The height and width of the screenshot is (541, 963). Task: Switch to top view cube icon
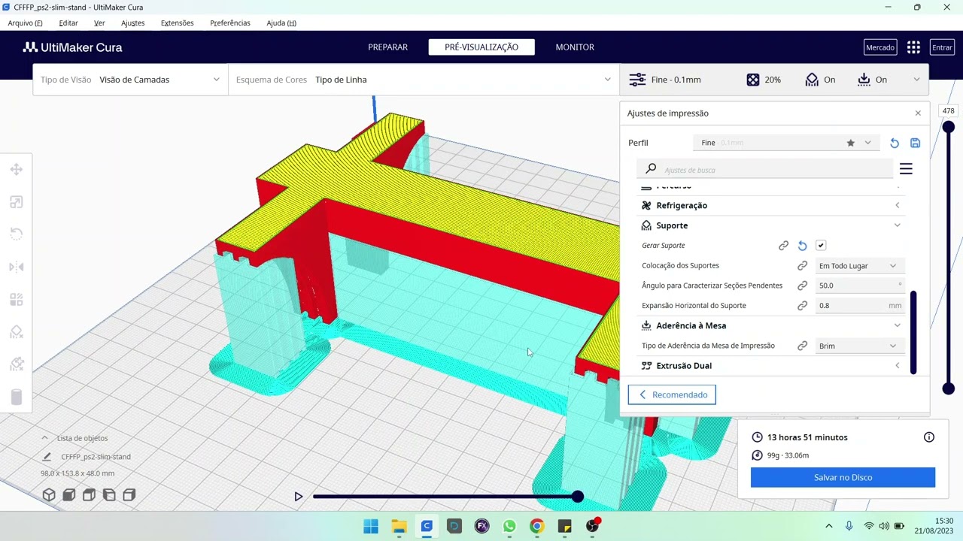pos(90,494)
